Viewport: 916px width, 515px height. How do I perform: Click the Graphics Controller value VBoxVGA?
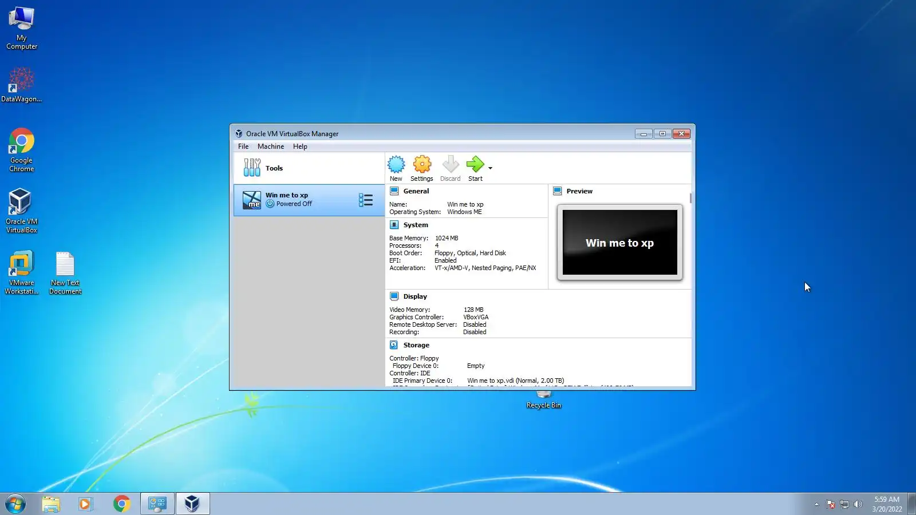476,317
